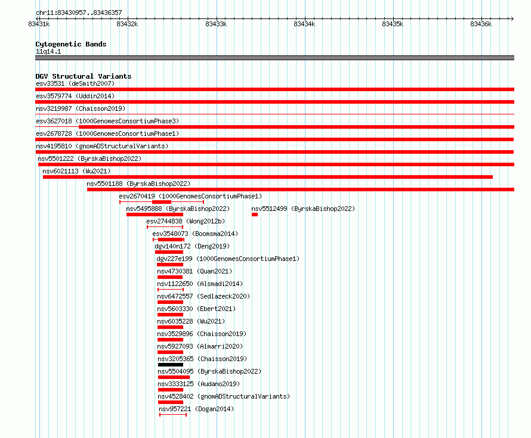Select nsv3529896 (Chaisson2019) label

(x=202, y=334)
